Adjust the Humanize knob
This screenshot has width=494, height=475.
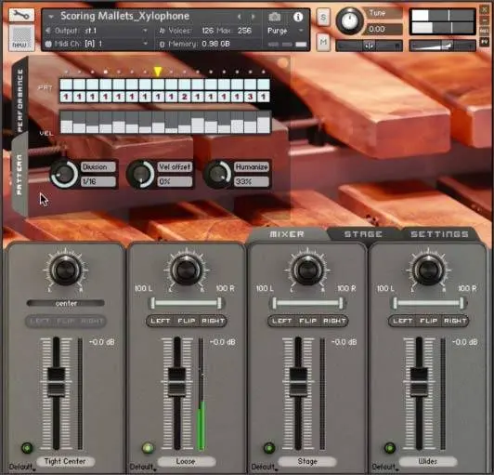[217, 174]
